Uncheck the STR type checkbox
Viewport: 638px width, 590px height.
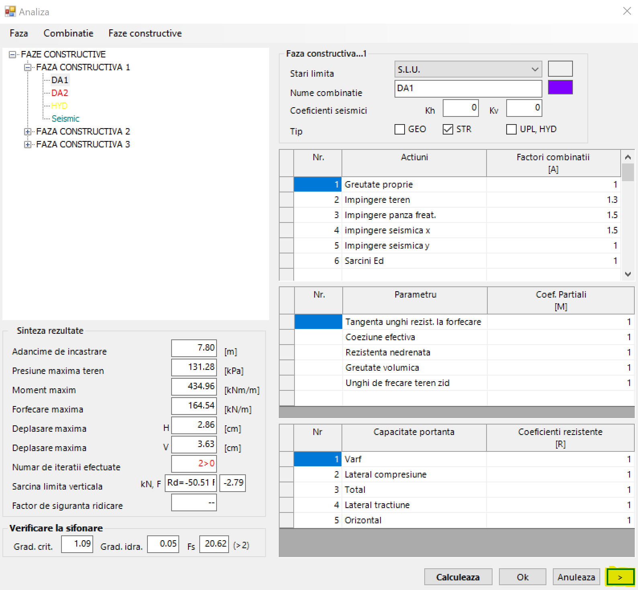click(x=448, y=129)
